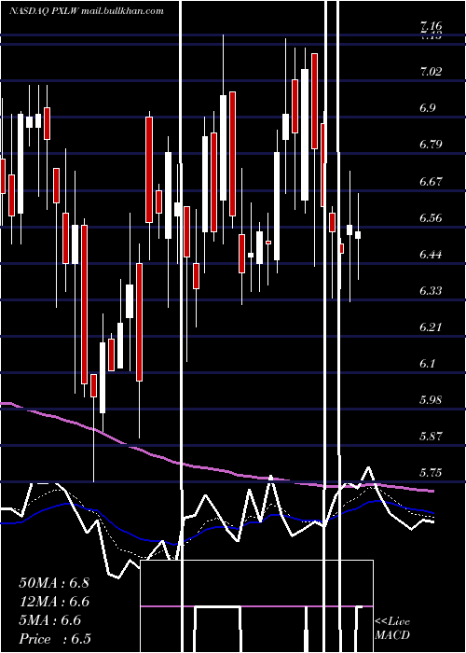466x653 pixels.
Task: Click the 5.75 price axis label
Action: (x=431, y=473)
